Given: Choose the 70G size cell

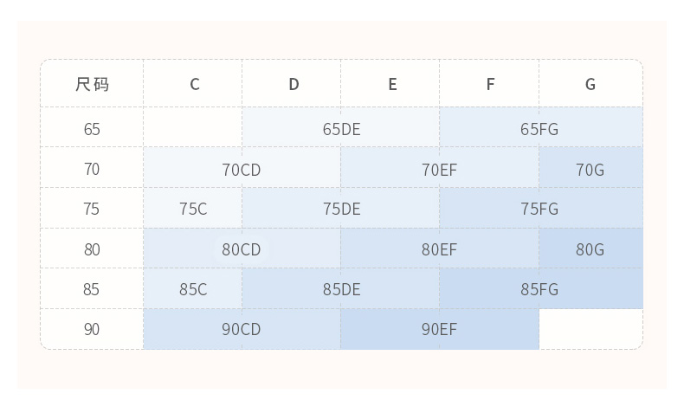Looking at the screenshot, I should tap(590, 170).
